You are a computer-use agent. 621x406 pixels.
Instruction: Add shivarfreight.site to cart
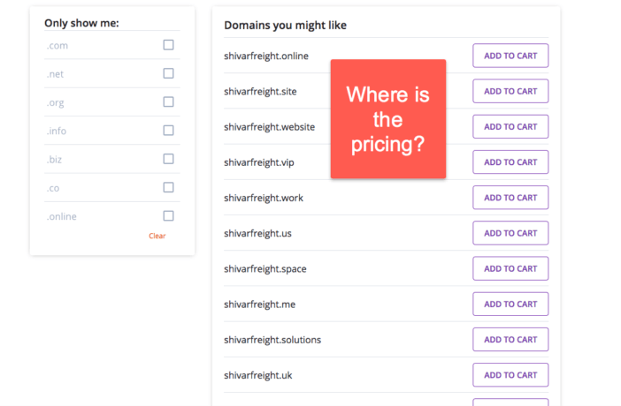(x=510, y=91)
